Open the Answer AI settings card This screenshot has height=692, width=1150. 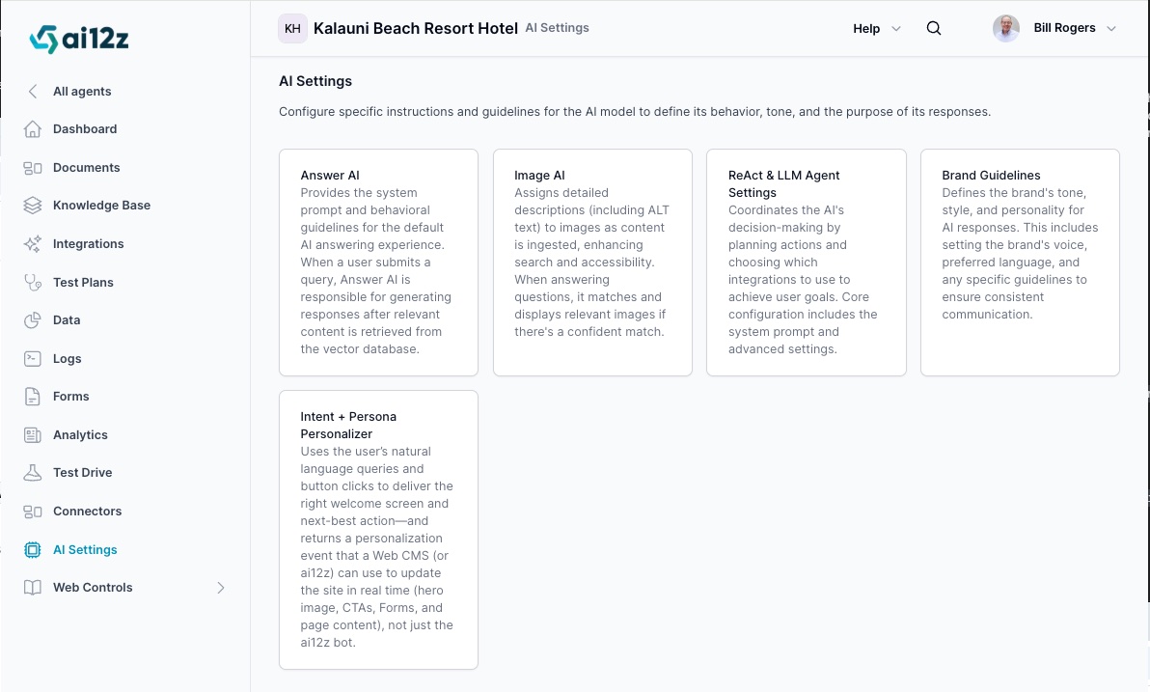pyautogui.click(x=378, y=262)
